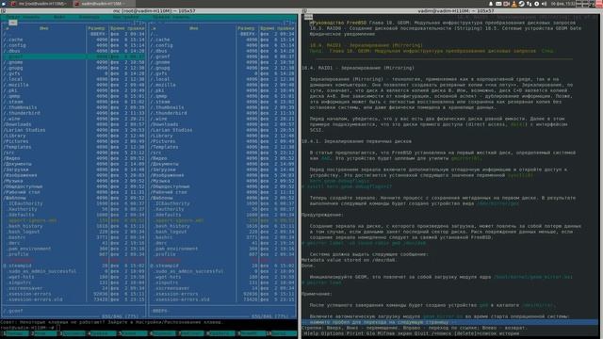Click the history arrows at right panel's top-right corner

click(x=289, y=23)
